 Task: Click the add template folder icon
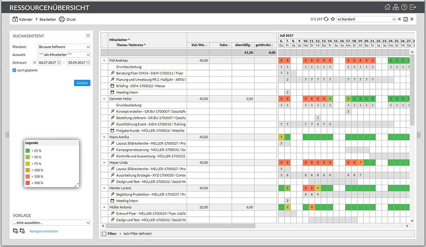16,231
